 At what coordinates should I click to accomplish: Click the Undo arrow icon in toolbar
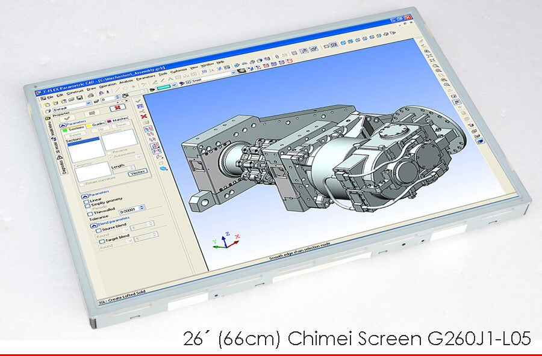(x=101, y=93)
